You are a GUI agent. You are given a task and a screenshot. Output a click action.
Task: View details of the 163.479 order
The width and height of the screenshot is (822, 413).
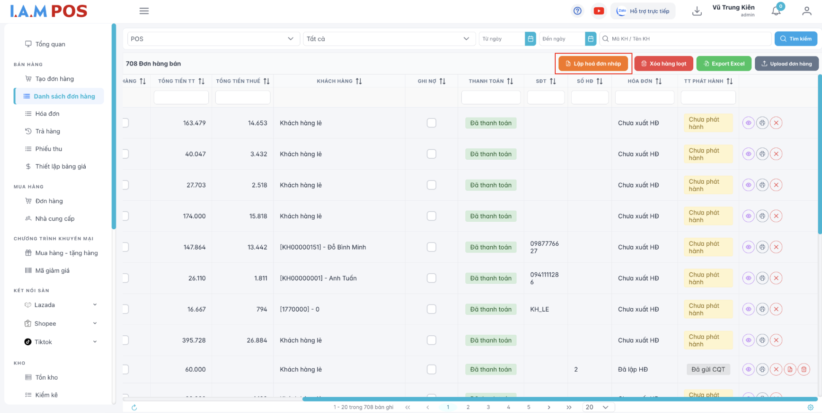point(748,123)
